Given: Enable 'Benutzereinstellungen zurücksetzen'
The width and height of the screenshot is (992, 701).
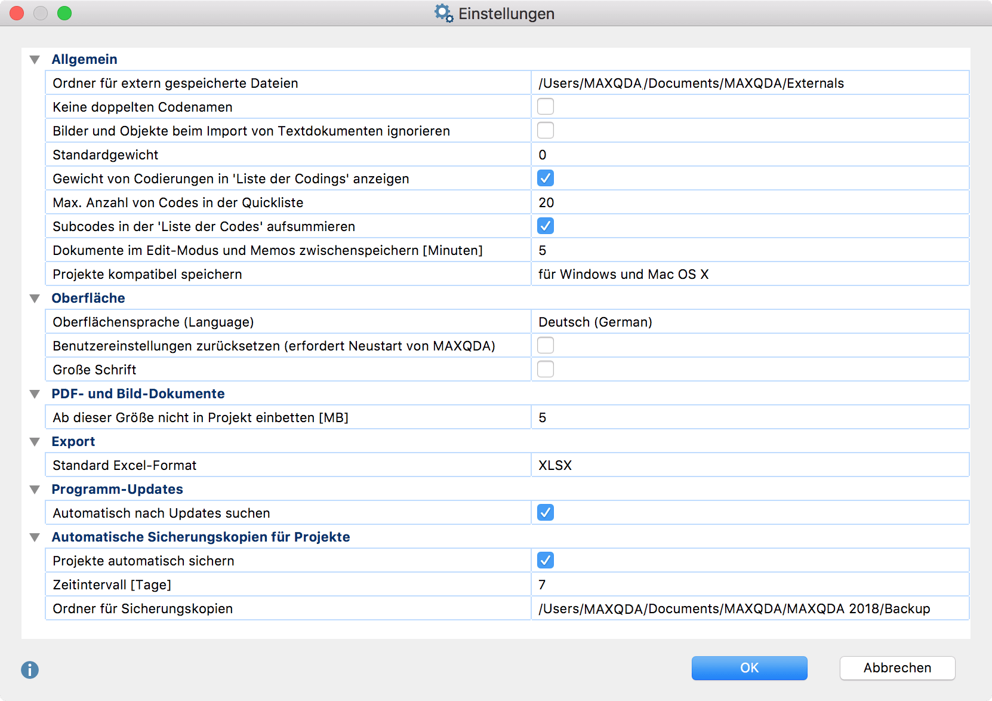Looking at the screenshot, I should pyautogui.click(x=545, y=345).
